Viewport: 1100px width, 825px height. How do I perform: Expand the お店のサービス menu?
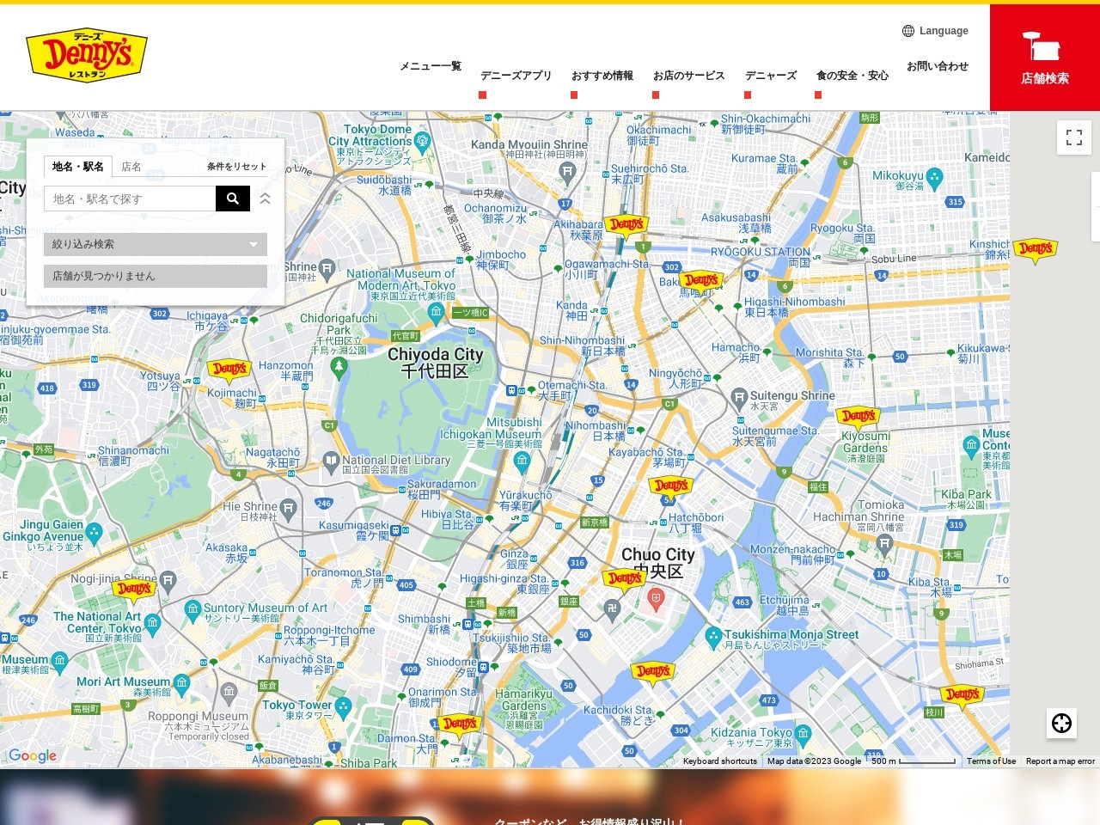tap(689, 76)
